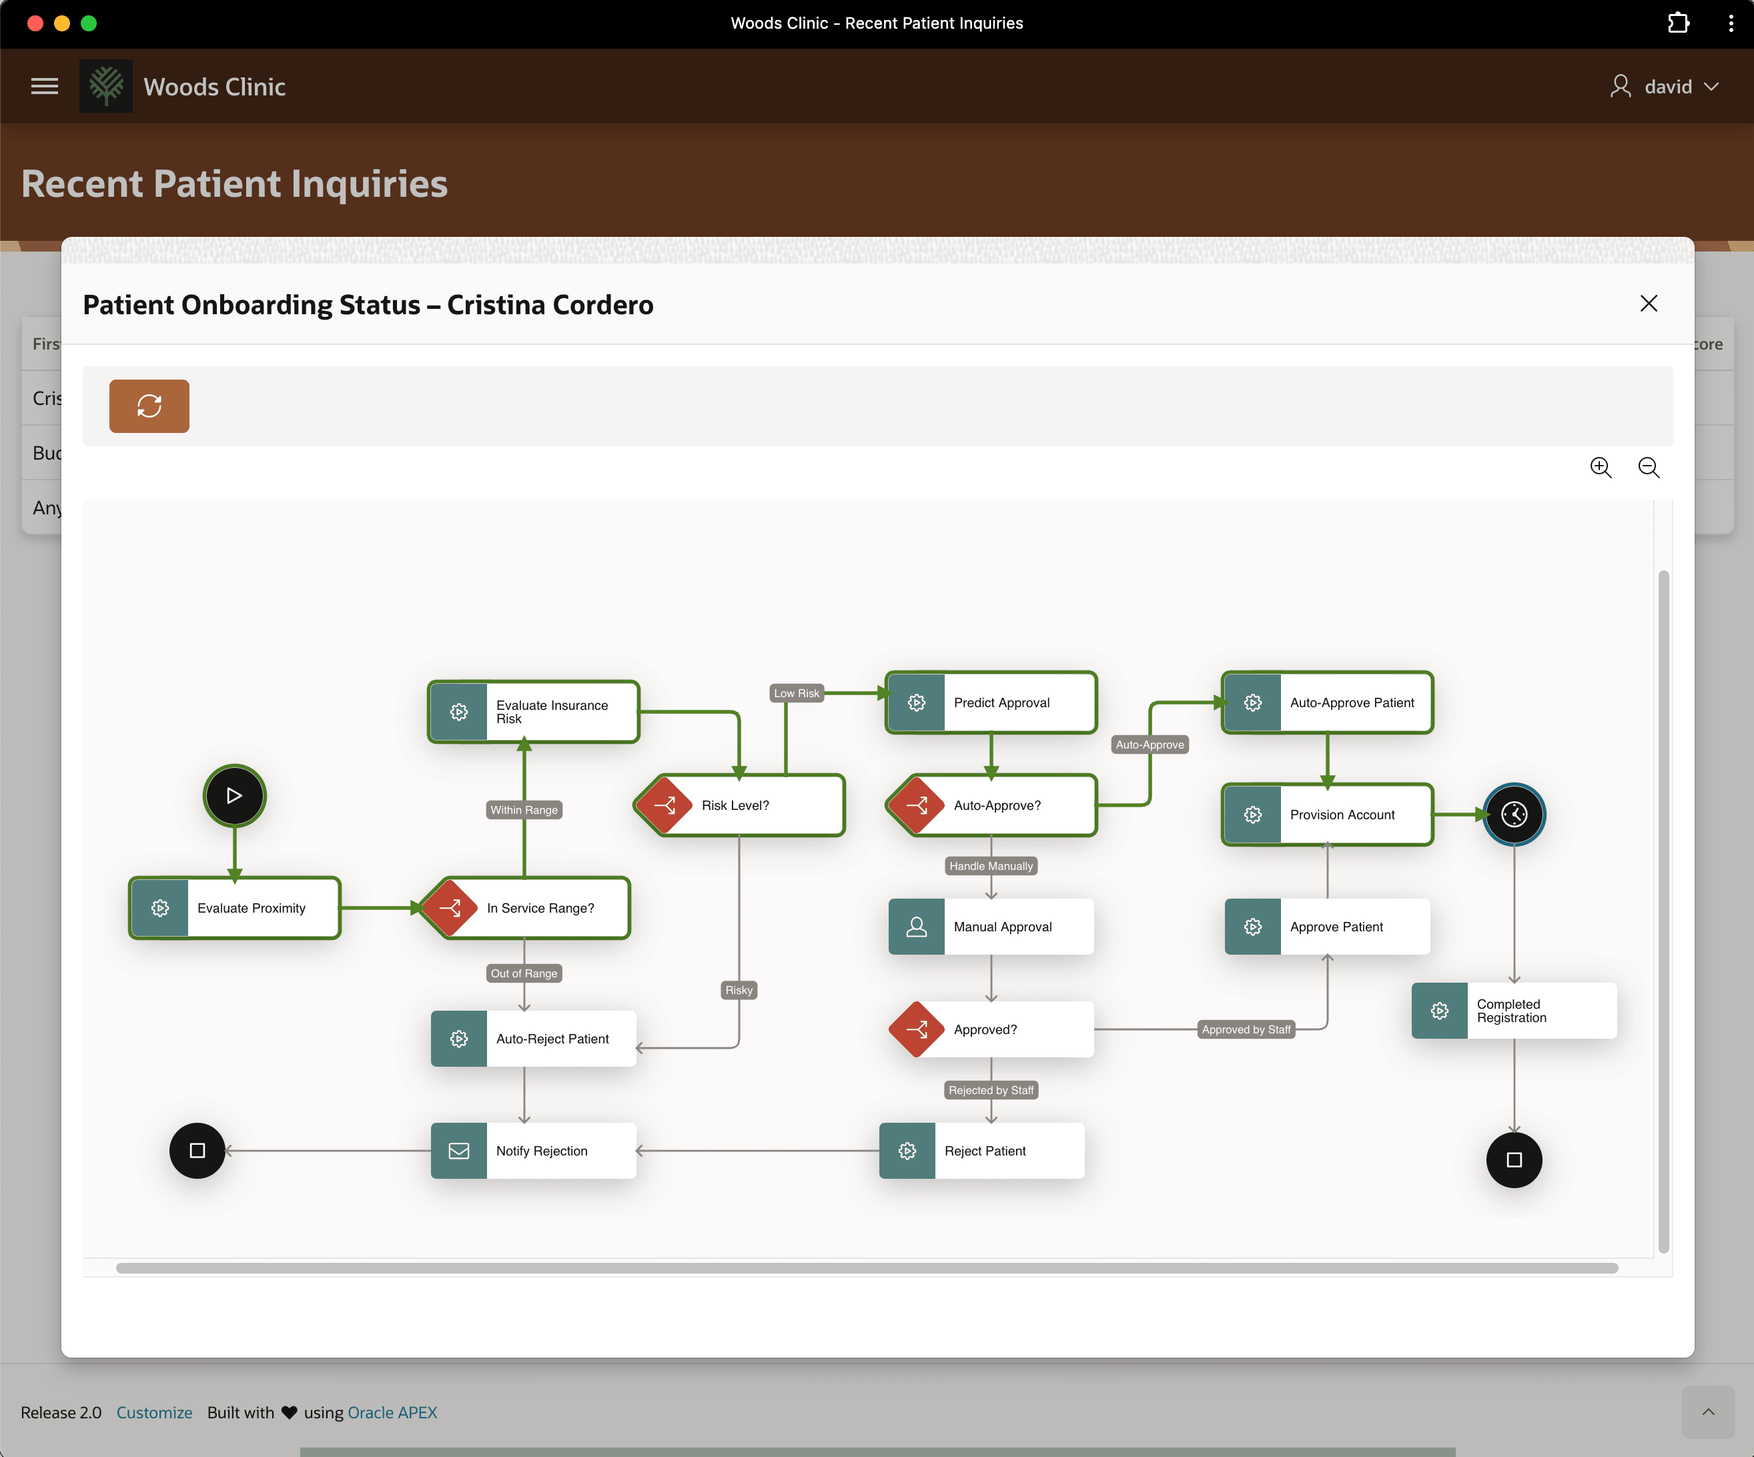Screen dimensions: 1754x1457
Task: Click the diagram horizontal scrollbar
Action: coord(867,1268)
